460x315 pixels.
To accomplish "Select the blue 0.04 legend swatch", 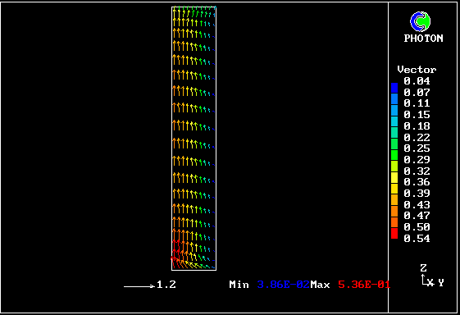I will (394, 88).
